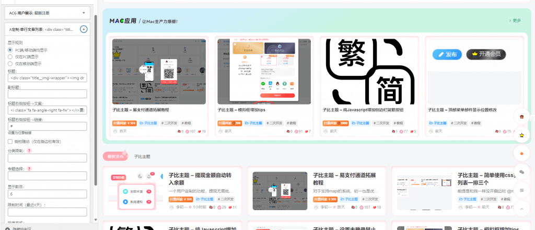Click the 标题右侧按钮->链接 input field
535x230 pixels.
click(x=48, y=126)
